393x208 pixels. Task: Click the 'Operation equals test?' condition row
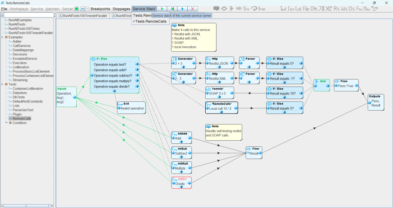[x=114, y=64]
